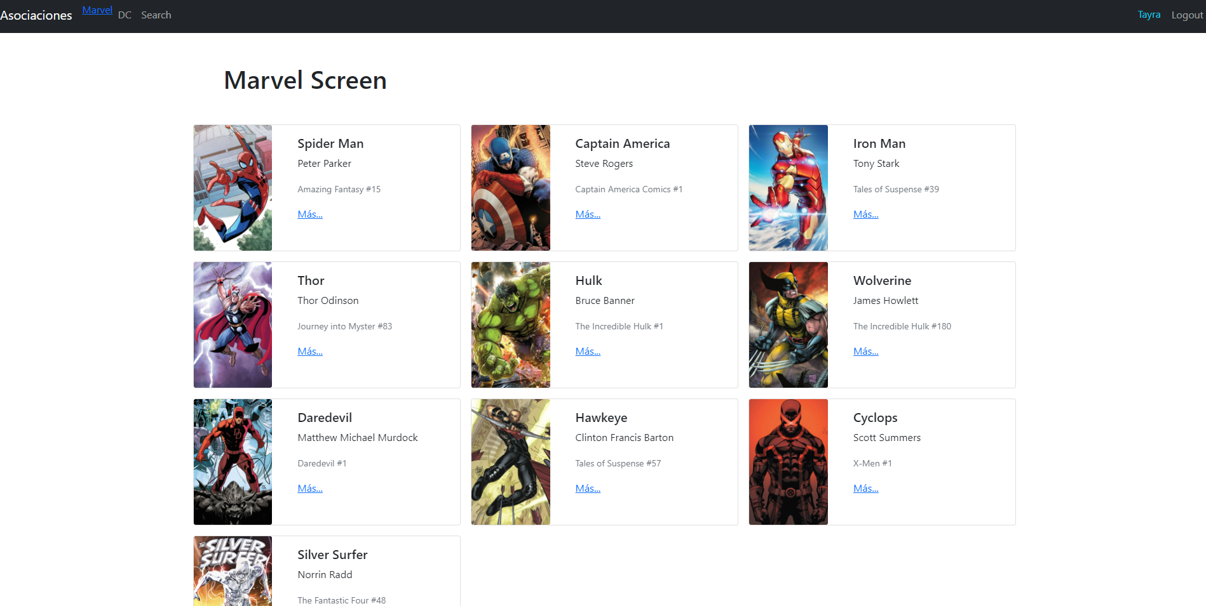Follow the Más... link for Iron Man
Screen dimensions: 1206x606
coord(866,214)
